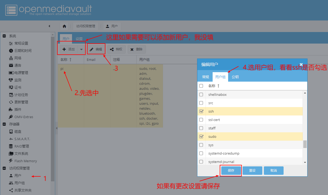Click the home icon in breadcrumb bar
328x195 pixels.
coord(64,26)
